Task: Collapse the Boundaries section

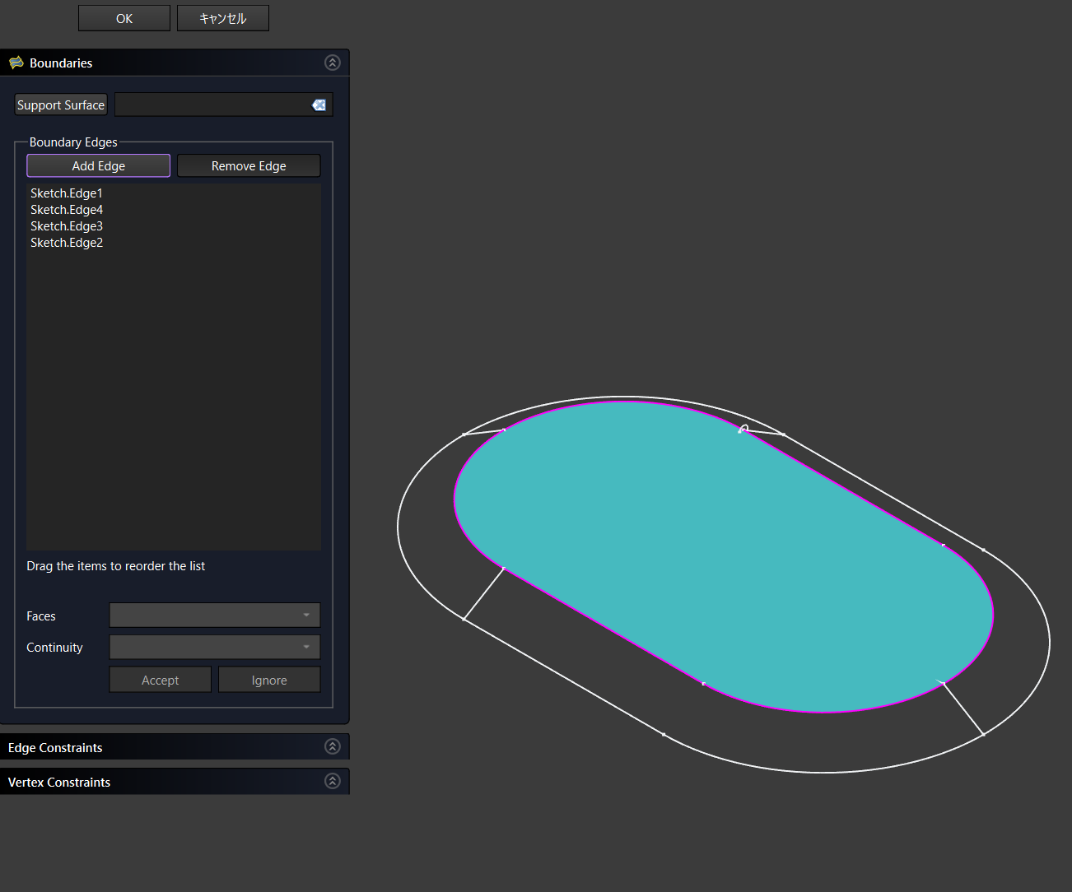Action: click(x=332, y=63)
